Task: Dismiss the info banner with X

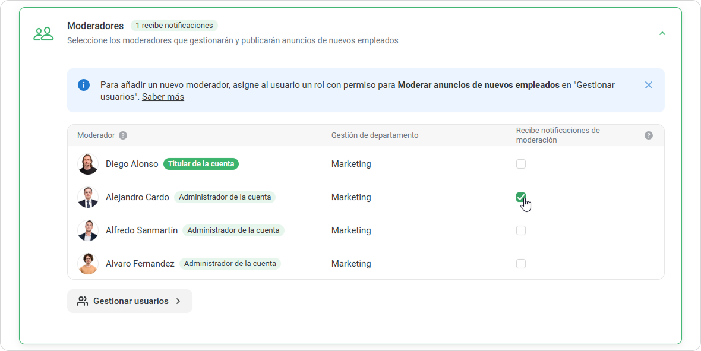Action: click(x=648, y=85)
